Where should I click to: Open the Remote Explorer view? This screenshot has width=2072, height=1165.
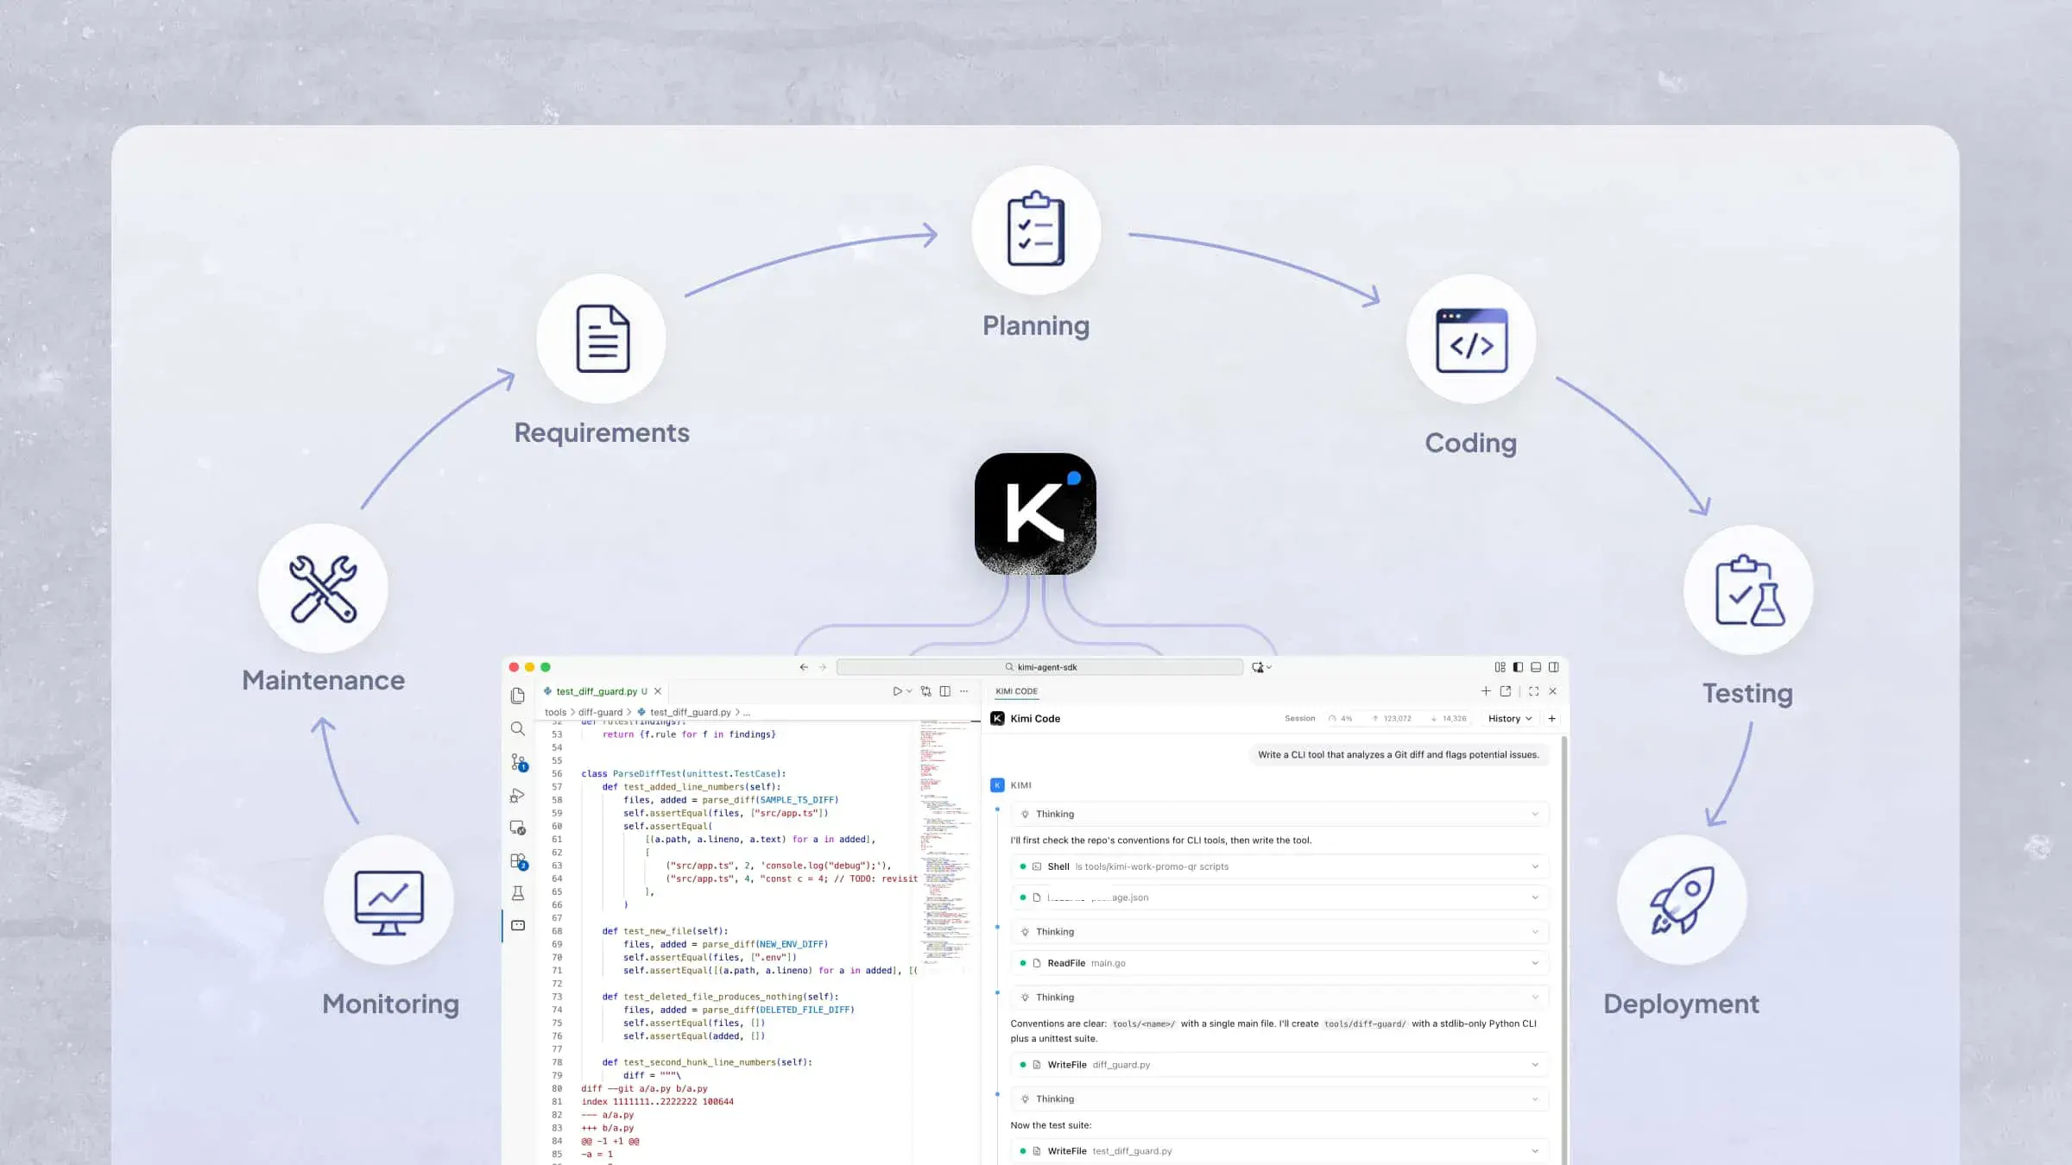(518, 828)
